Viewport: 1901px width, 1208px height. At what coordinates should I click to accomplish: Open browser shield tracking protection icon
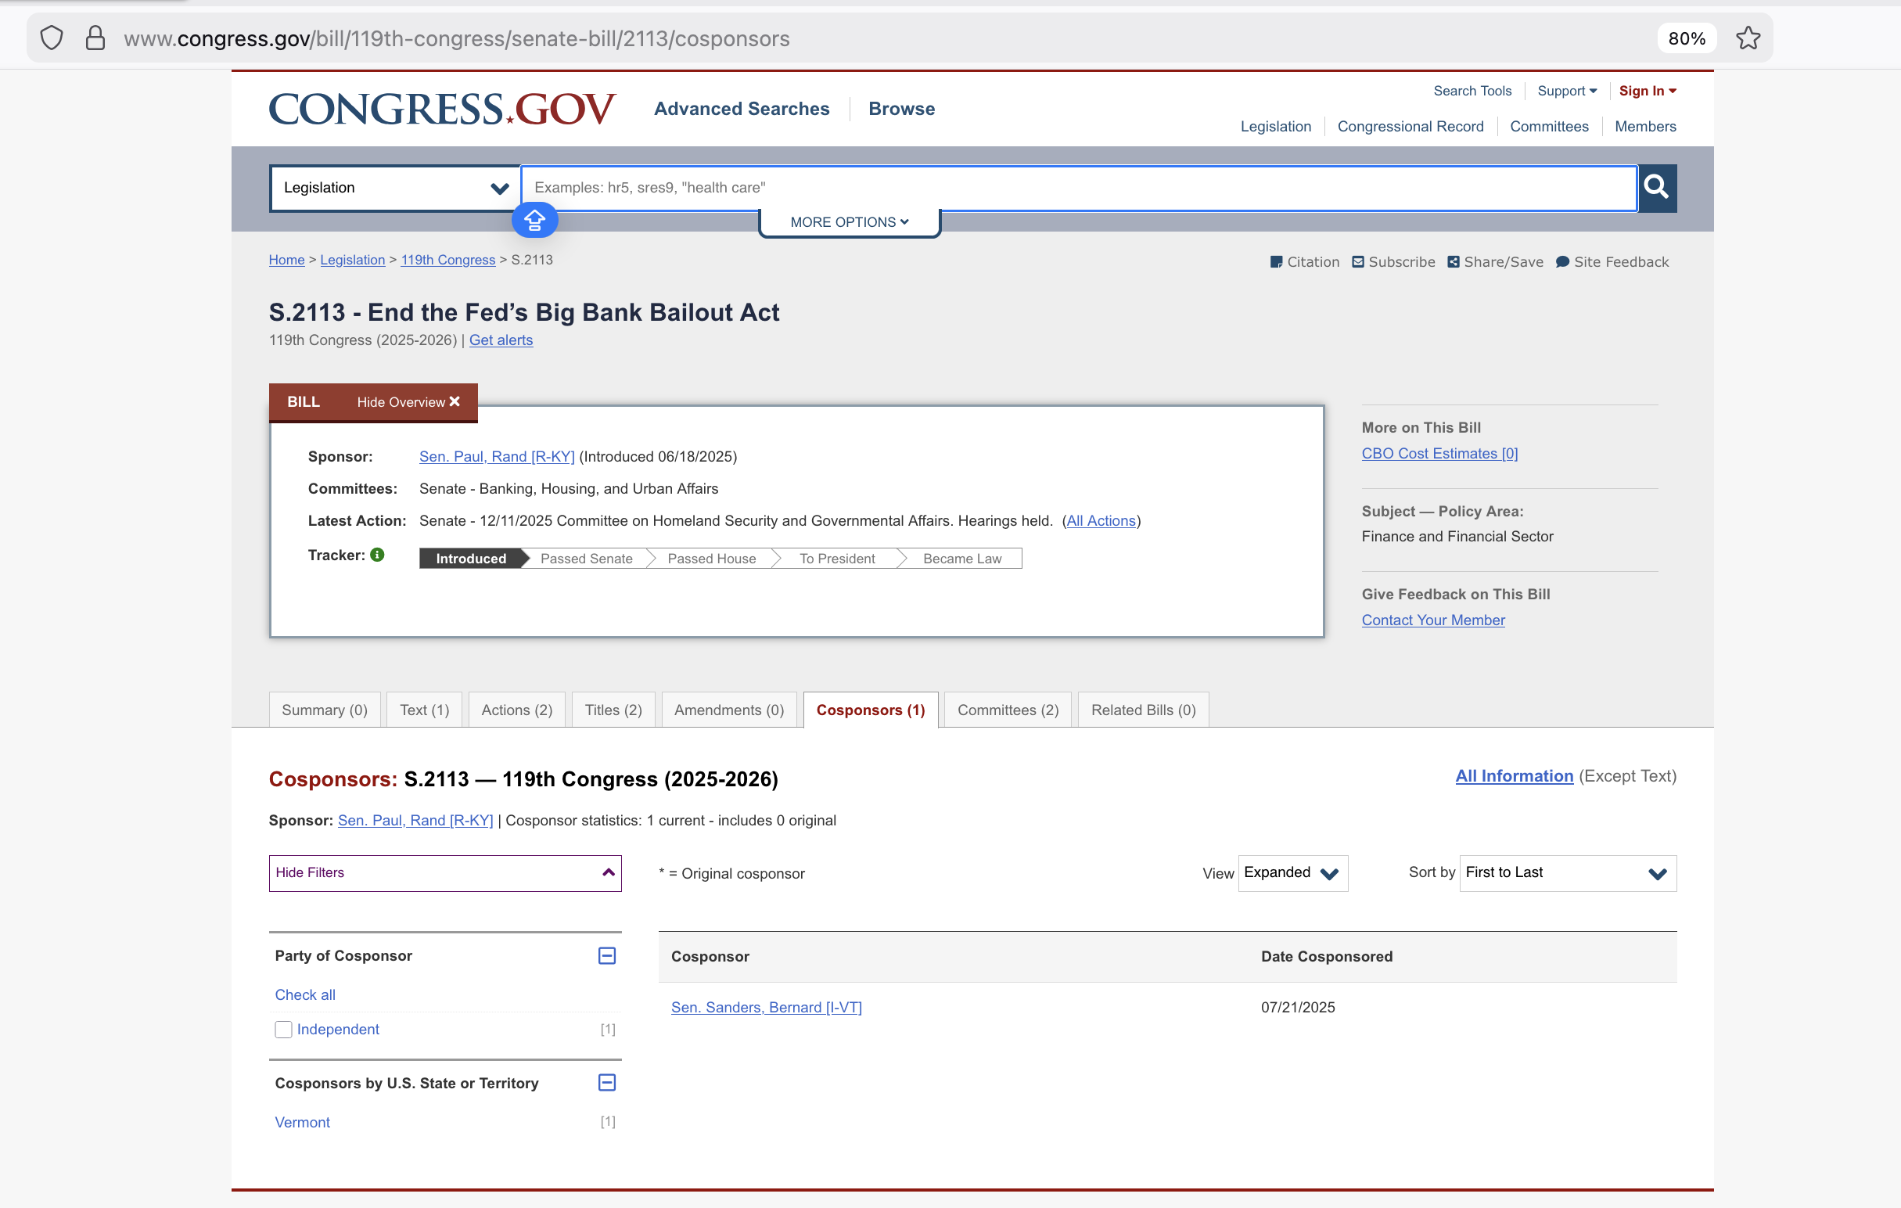pyautogui.click(x=52, y=38)
